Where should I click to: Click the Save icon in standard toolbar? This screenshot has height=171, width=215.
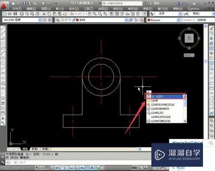coord(15,14)
